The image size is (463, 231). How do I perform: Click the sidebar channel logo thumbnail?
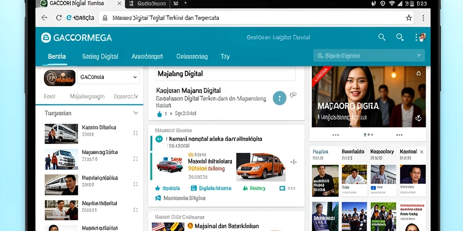click(60, 78)
